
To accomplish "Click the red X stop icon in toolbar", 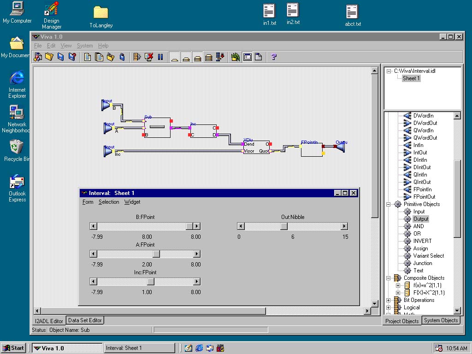I will [x=148, y=57].
